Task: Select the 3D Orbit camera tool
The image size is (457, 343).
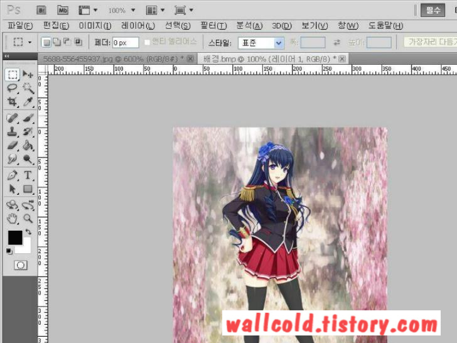Action: [28, 205]
